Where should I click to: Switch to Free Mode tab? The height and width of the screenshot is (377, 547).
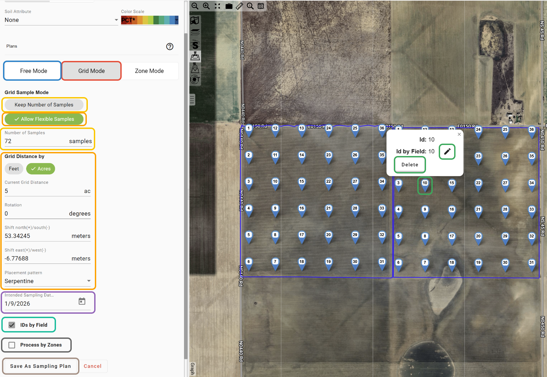coord(33,71)
